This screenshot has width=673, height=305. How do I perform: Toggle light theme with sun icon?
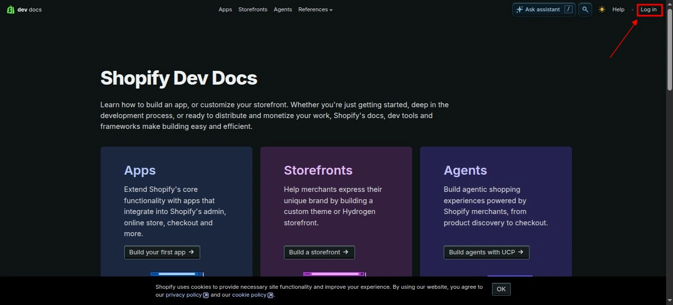602,9
